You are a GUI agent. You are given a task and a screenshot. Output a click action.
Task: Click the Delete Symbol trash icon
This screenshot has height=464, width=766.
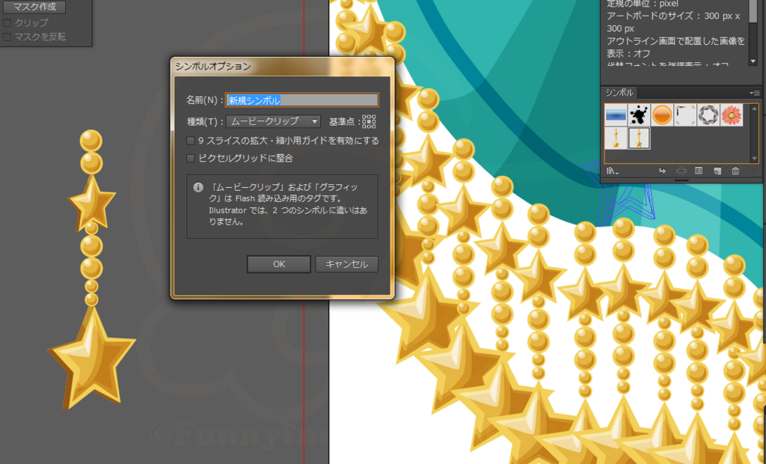[735, 171]
